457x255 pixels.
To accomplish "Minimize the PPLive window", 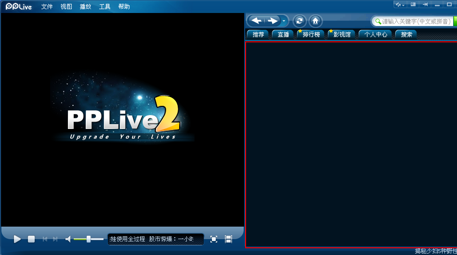I will (x=437, y=5).
